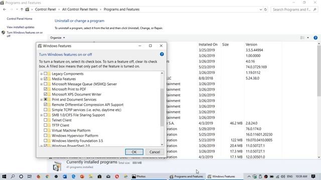The width and height of the screenshot is (321, 180).
Task: Open Mail app from taskbar
Action: coord(108,176)
